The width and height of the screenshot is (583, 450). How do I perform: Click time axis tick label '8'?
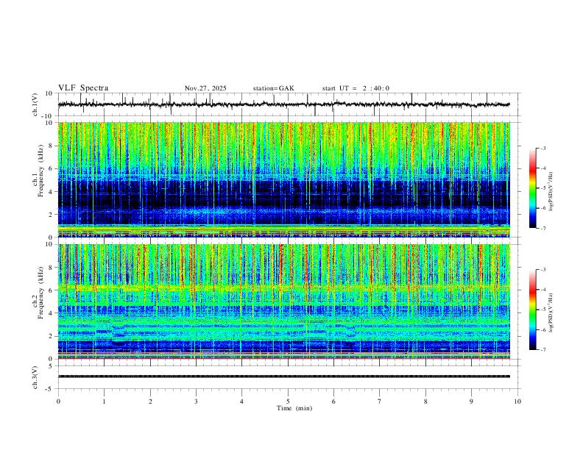pos(425,401)
